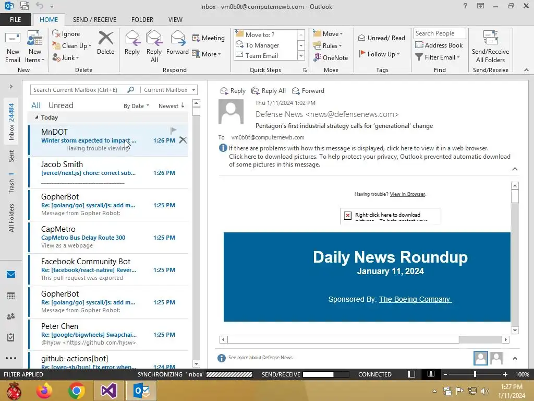Expand the Quick Steps gallery
The image size is (534, 401).
(301, 55)
